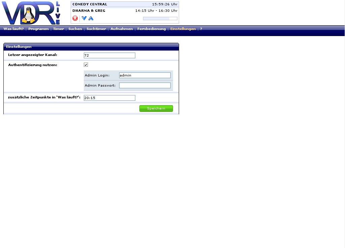Click into the Admin Login field
Screen dimensions: 345x248
pyautogui.click(x=145, y=75)
